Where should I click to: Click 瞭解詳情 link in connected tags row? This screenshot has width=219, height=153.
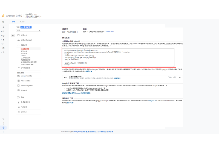pyautogui.click(x=117, y=78)
